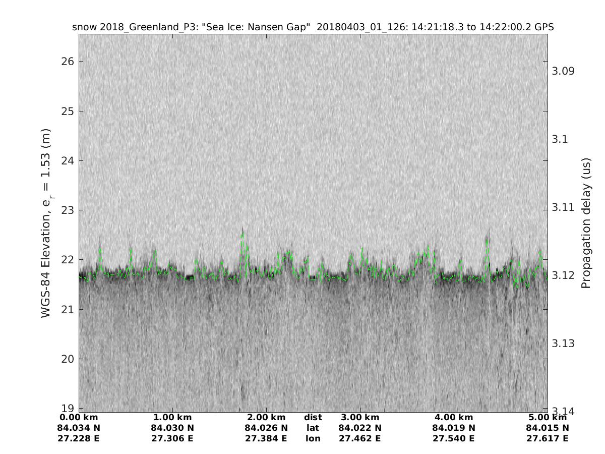Click the plot title text at top
The height and width of the screenshot is (454, 605).
point(313,27)
